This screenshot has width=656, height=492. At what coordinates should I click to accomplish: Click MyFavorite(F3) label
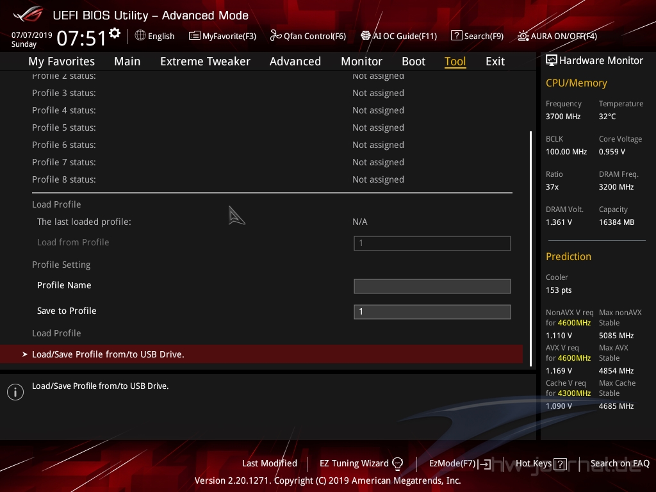coord(229,36)
